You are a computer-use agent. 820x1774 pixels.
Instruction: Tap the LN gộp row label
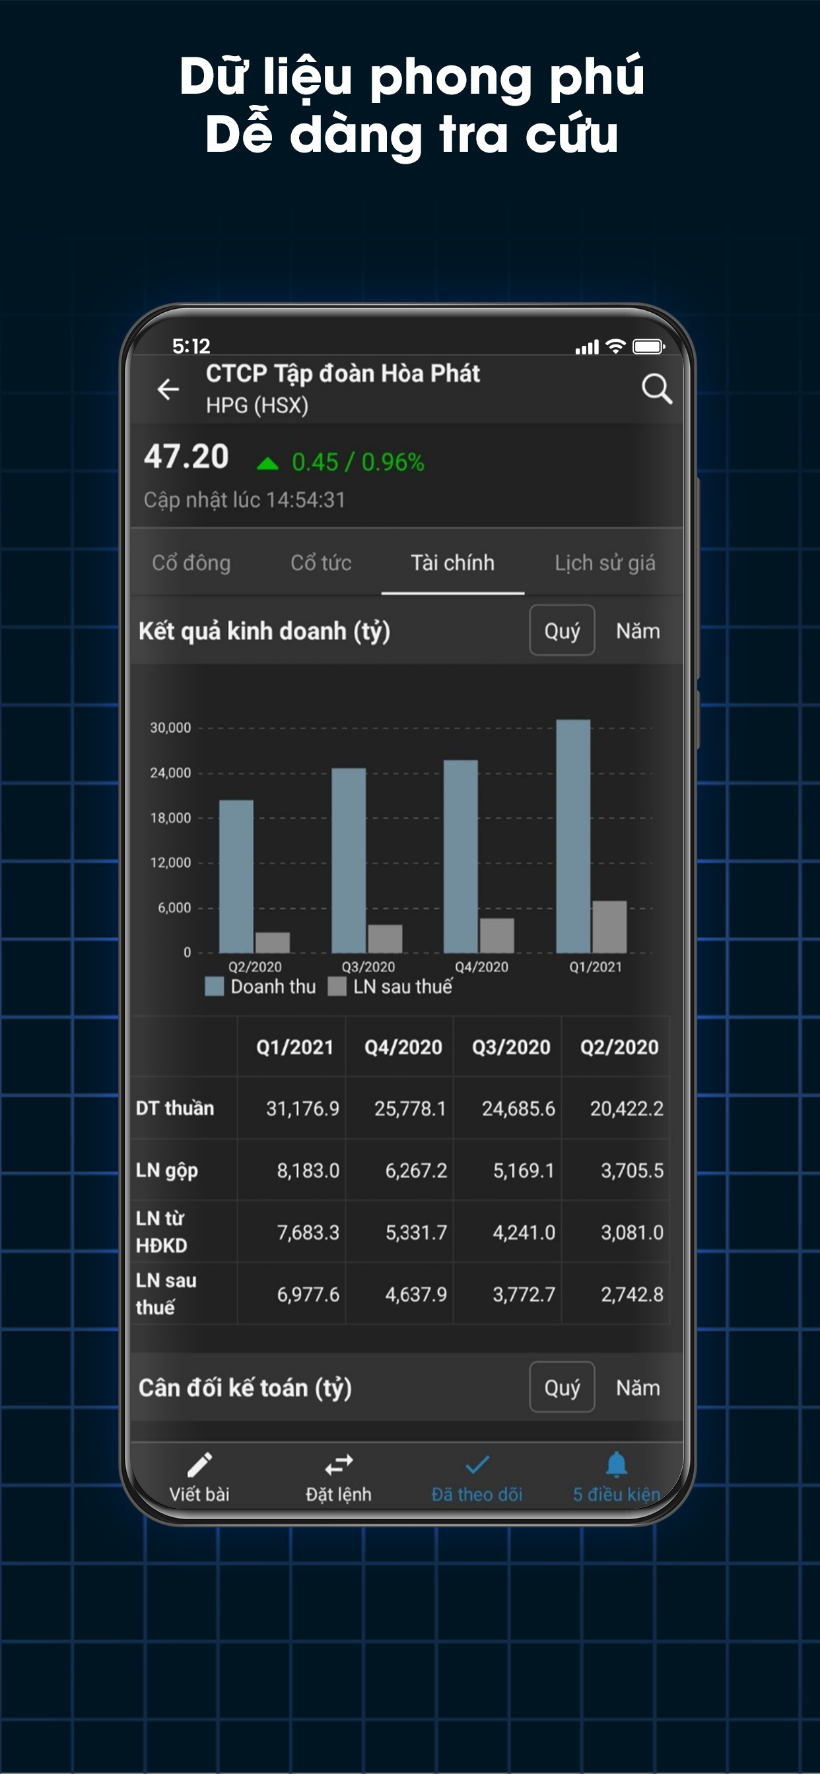click(x=167, y=1171)
